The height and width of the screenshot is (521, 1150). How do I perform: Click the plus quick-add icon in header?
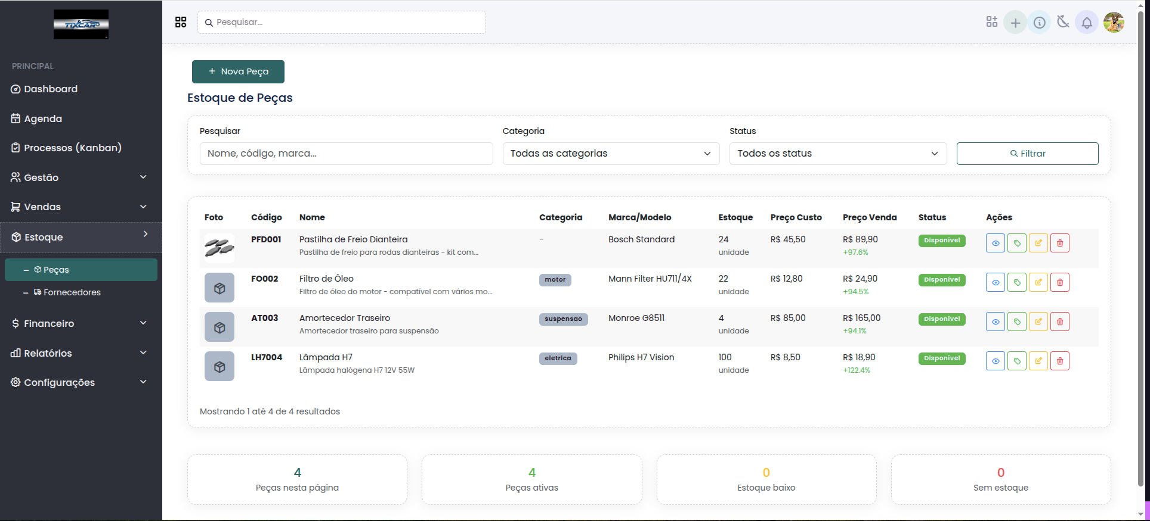(x=1015, y=23)
